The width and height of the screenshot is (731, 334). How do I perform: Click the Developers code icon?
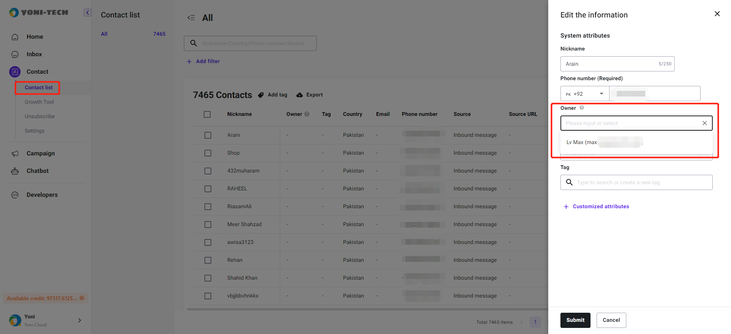[x=15, y=195]
